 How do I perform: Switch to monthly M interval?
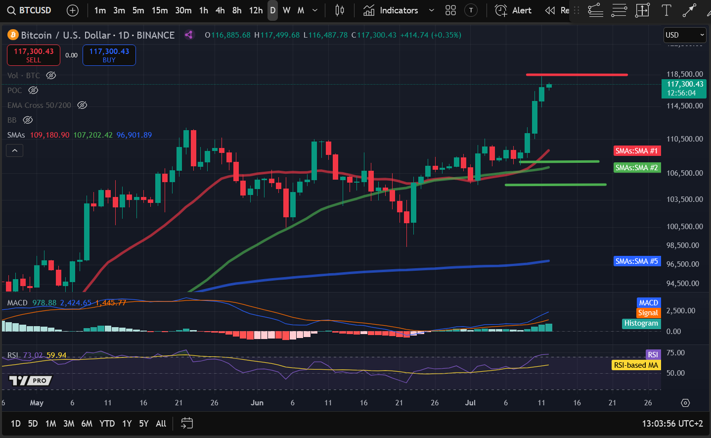coord(301,10)
